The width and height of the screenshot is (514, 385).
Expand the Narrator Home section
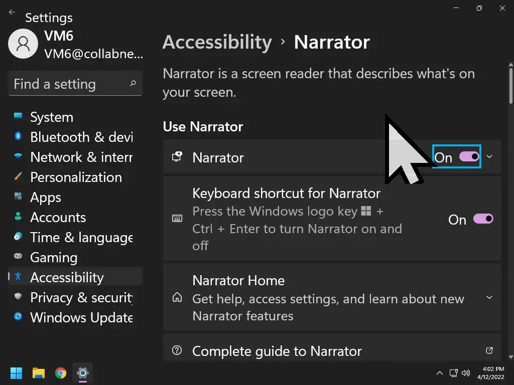[489, 297]
